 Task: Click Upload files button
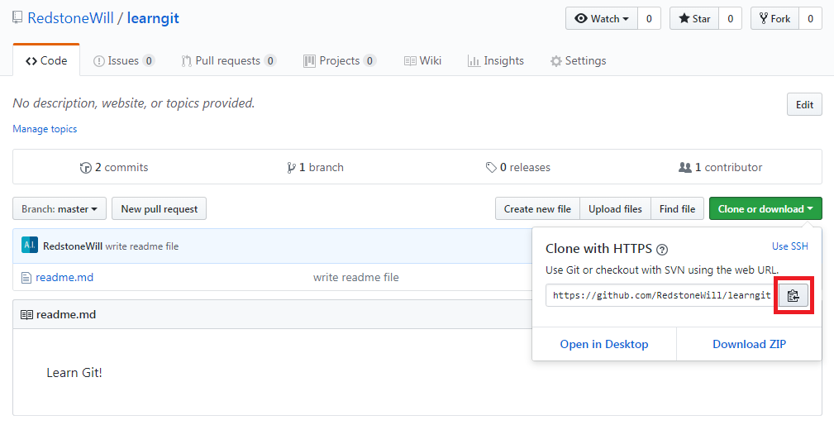[x=616, y=209]
